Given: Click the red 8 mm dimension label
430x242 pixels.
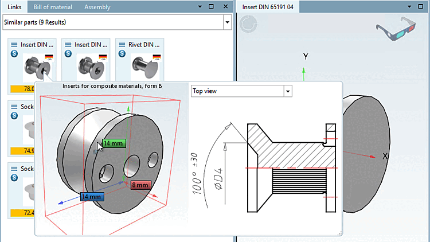Looking at the screenshot, I should click(x=140, y=185).
